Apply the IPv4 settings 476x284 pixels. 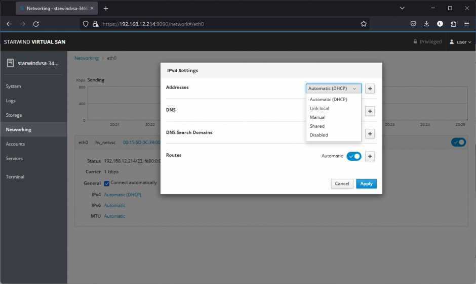click(366, 183)
